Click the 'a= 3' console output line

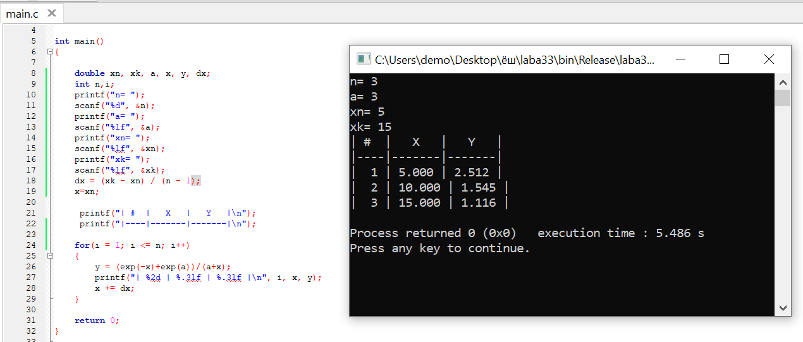pos(364,97)
